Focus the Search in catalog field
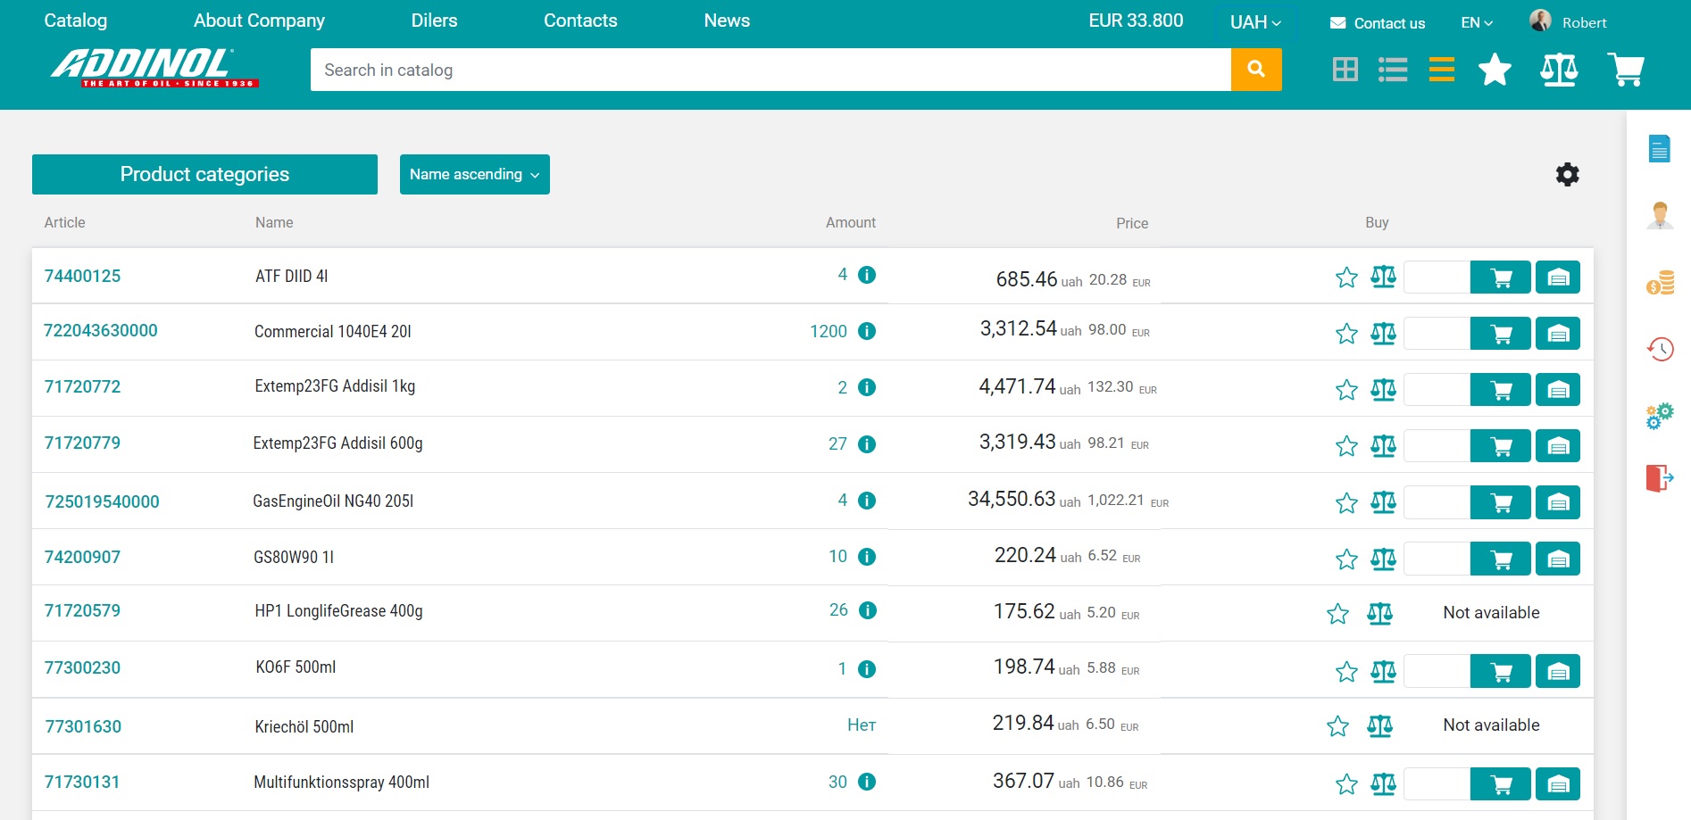Screen dimensions: 1691x820 pos(771,70)
